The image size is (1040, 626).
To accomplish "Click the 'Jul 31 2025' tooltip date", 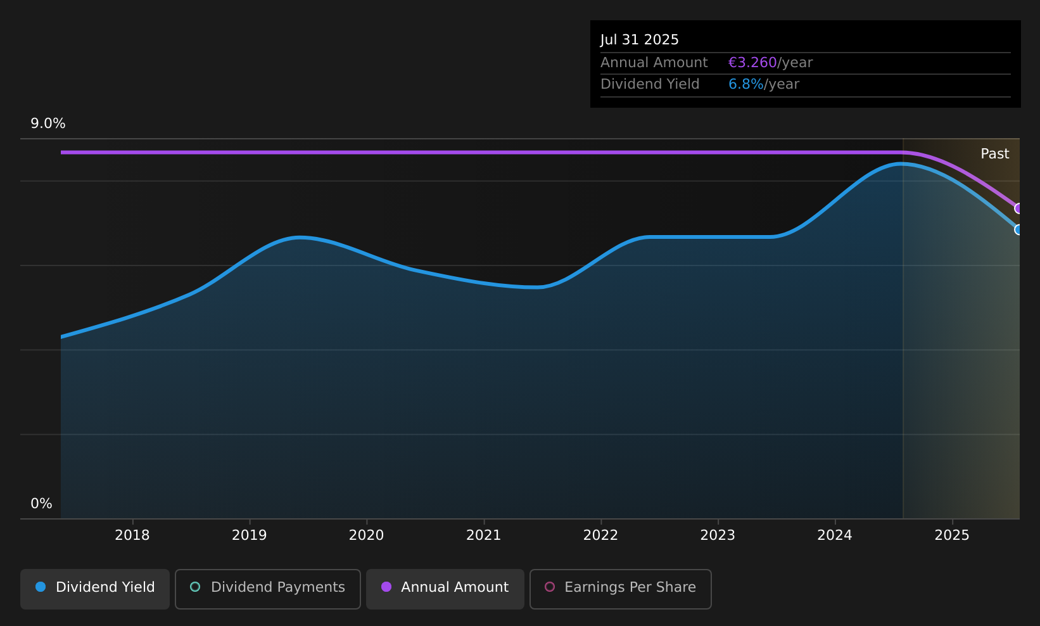I will pos(640,40).
